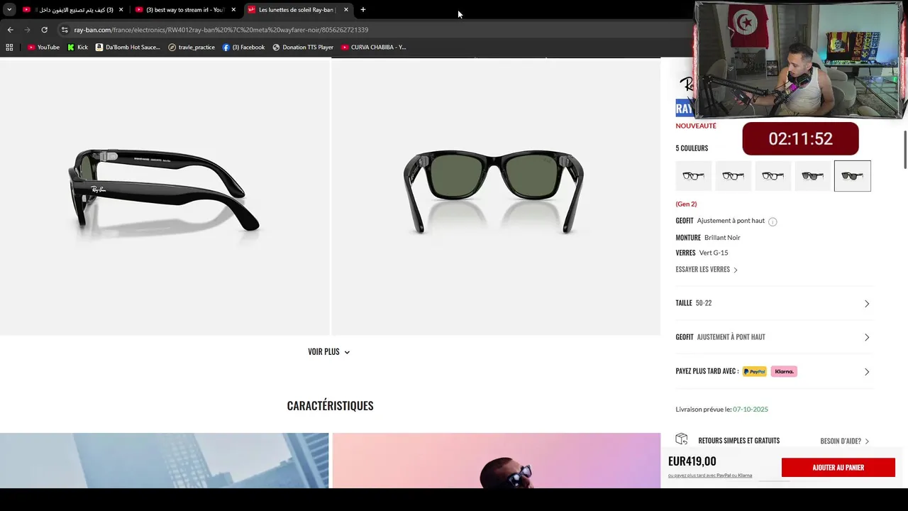
Task: Click the '(Gen 2)' text
Action: [686, 204]
